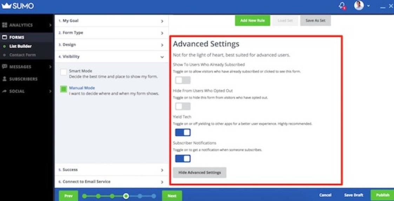Image resolution: width=394 pixels, height=201 pixels.
Task: Expand the My Goal step
Action: (111, 21)
